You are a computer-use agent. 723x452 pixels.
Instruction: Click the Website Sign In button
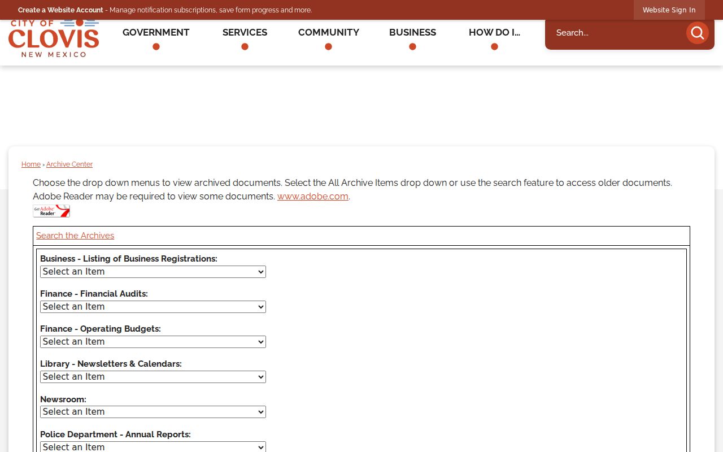pyautogui.click(x=669, y=10)
